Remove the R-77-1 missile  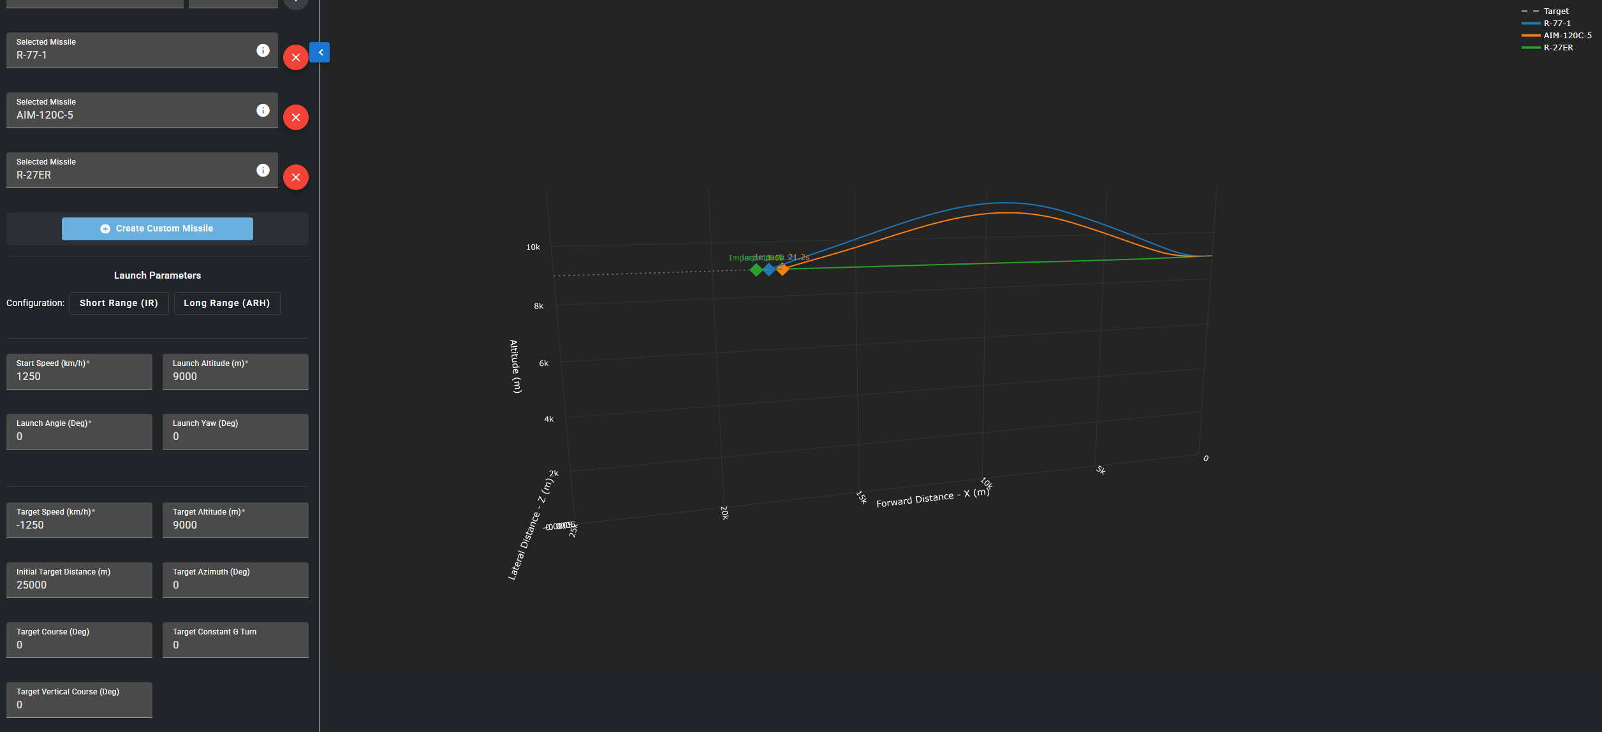[x=296, y=57]
